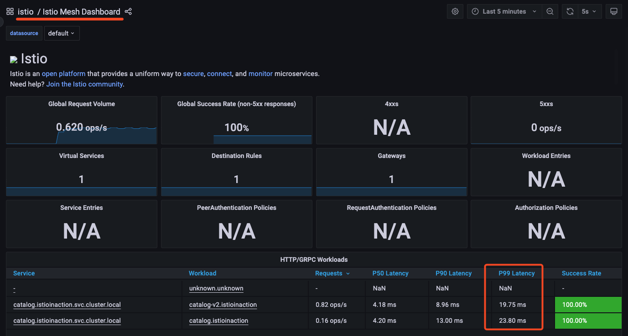Open PeerAuthentication Policies panel title

[237, 208]
